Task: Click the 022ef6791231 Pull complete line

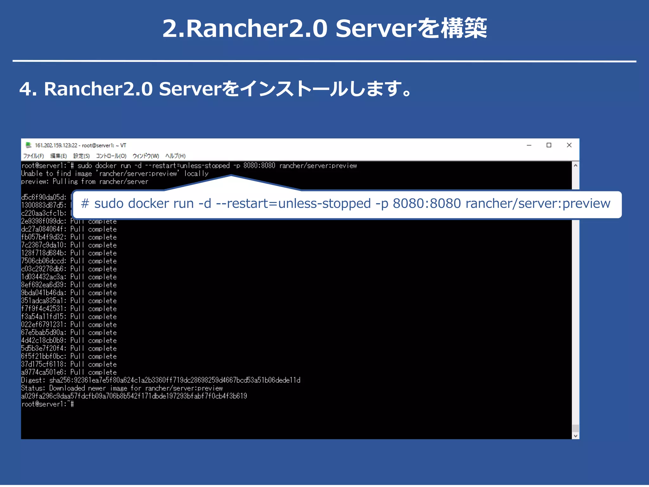Action: 69,324
